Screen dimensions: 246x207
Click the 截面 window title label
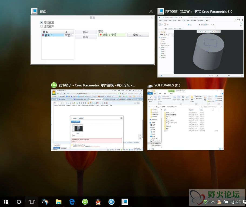click(x=43, y=11)
